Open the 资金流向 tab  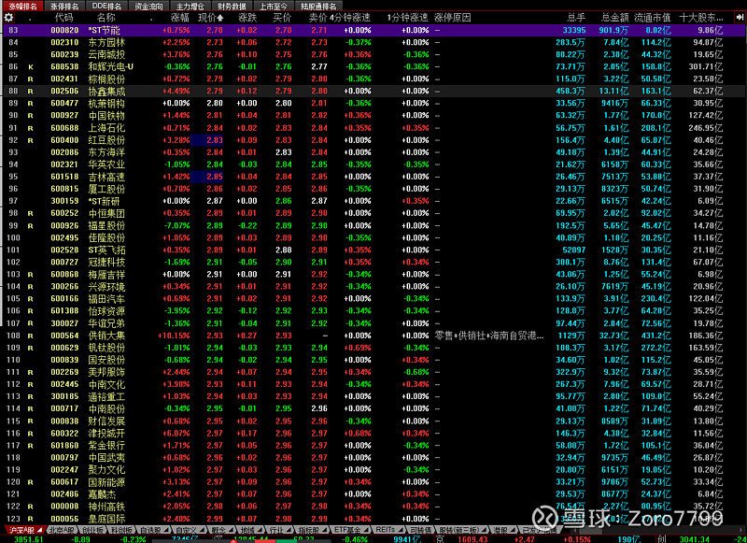click(148, 7)
